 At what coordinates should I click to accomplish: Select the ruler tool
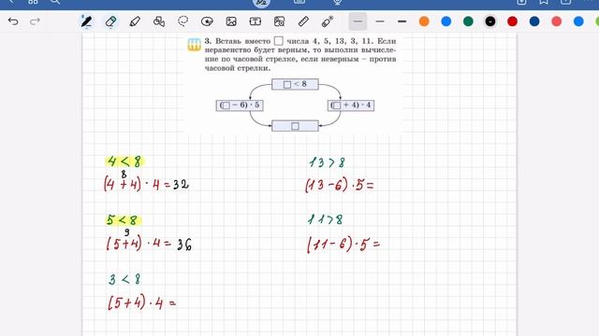[303, 21]
